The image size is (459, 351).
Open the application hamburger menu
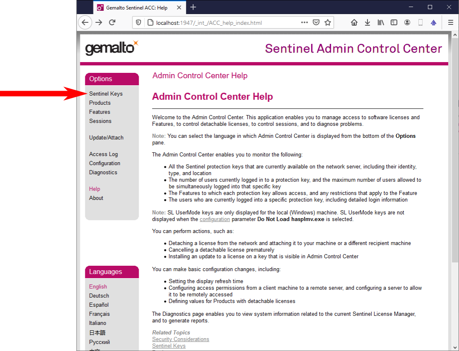(450, 22)
